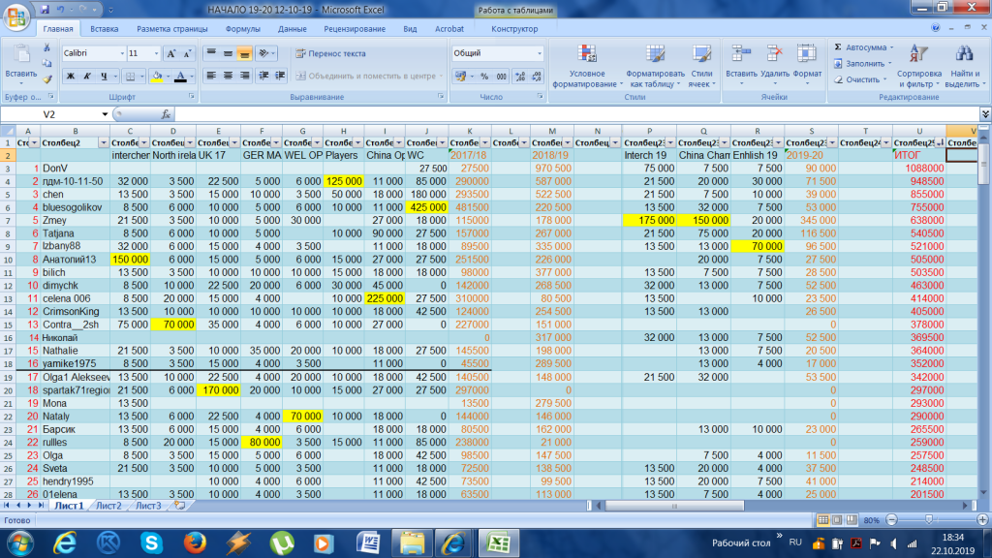Open the Лист2 sheet tab
The width and height of the screenshot is (992, 558).
click(108, 506)
